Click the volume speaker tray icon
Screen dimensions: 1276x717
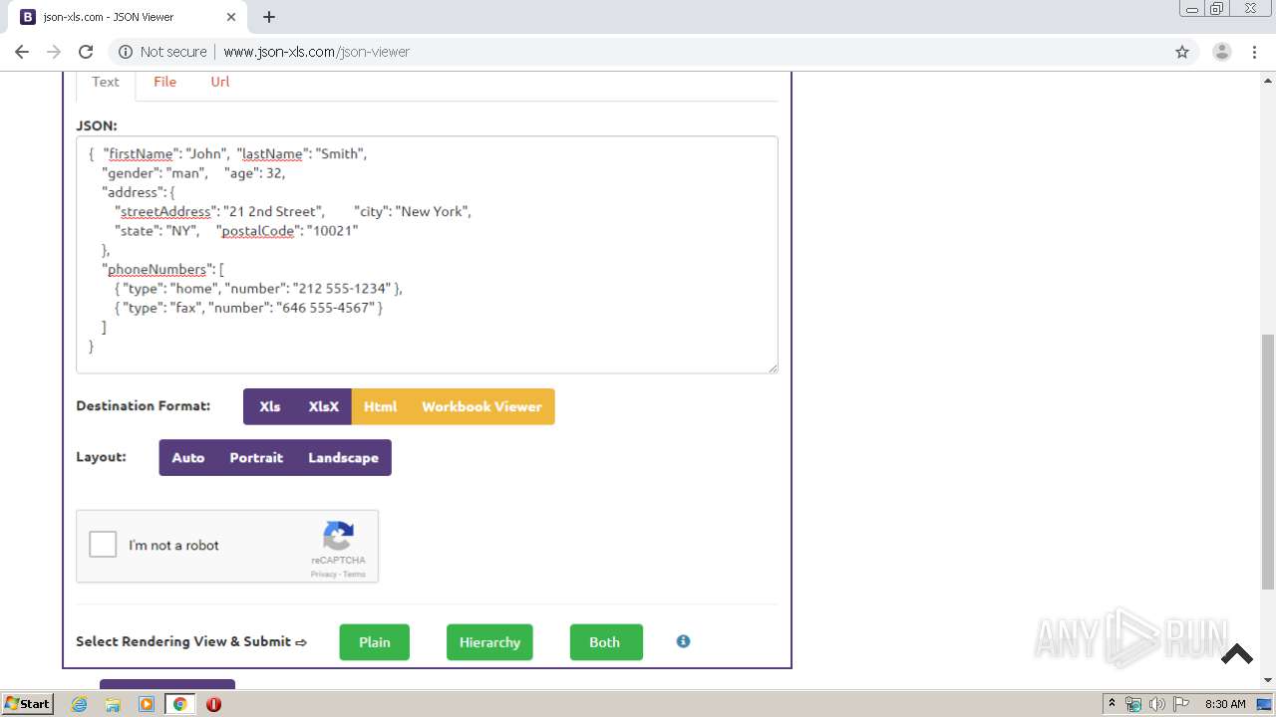pyautogui.click(x=1156, y=704)
